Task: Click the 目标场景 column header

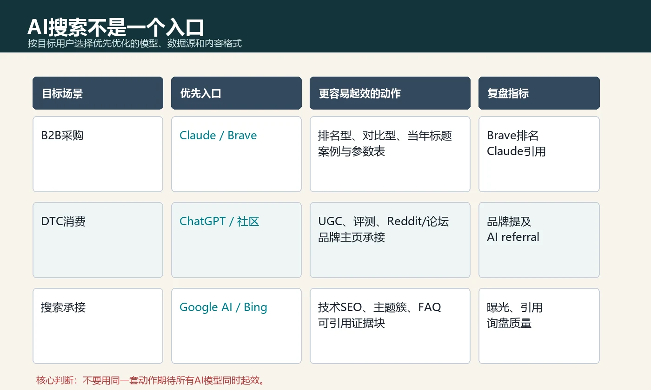Action: tap(98, 93)
